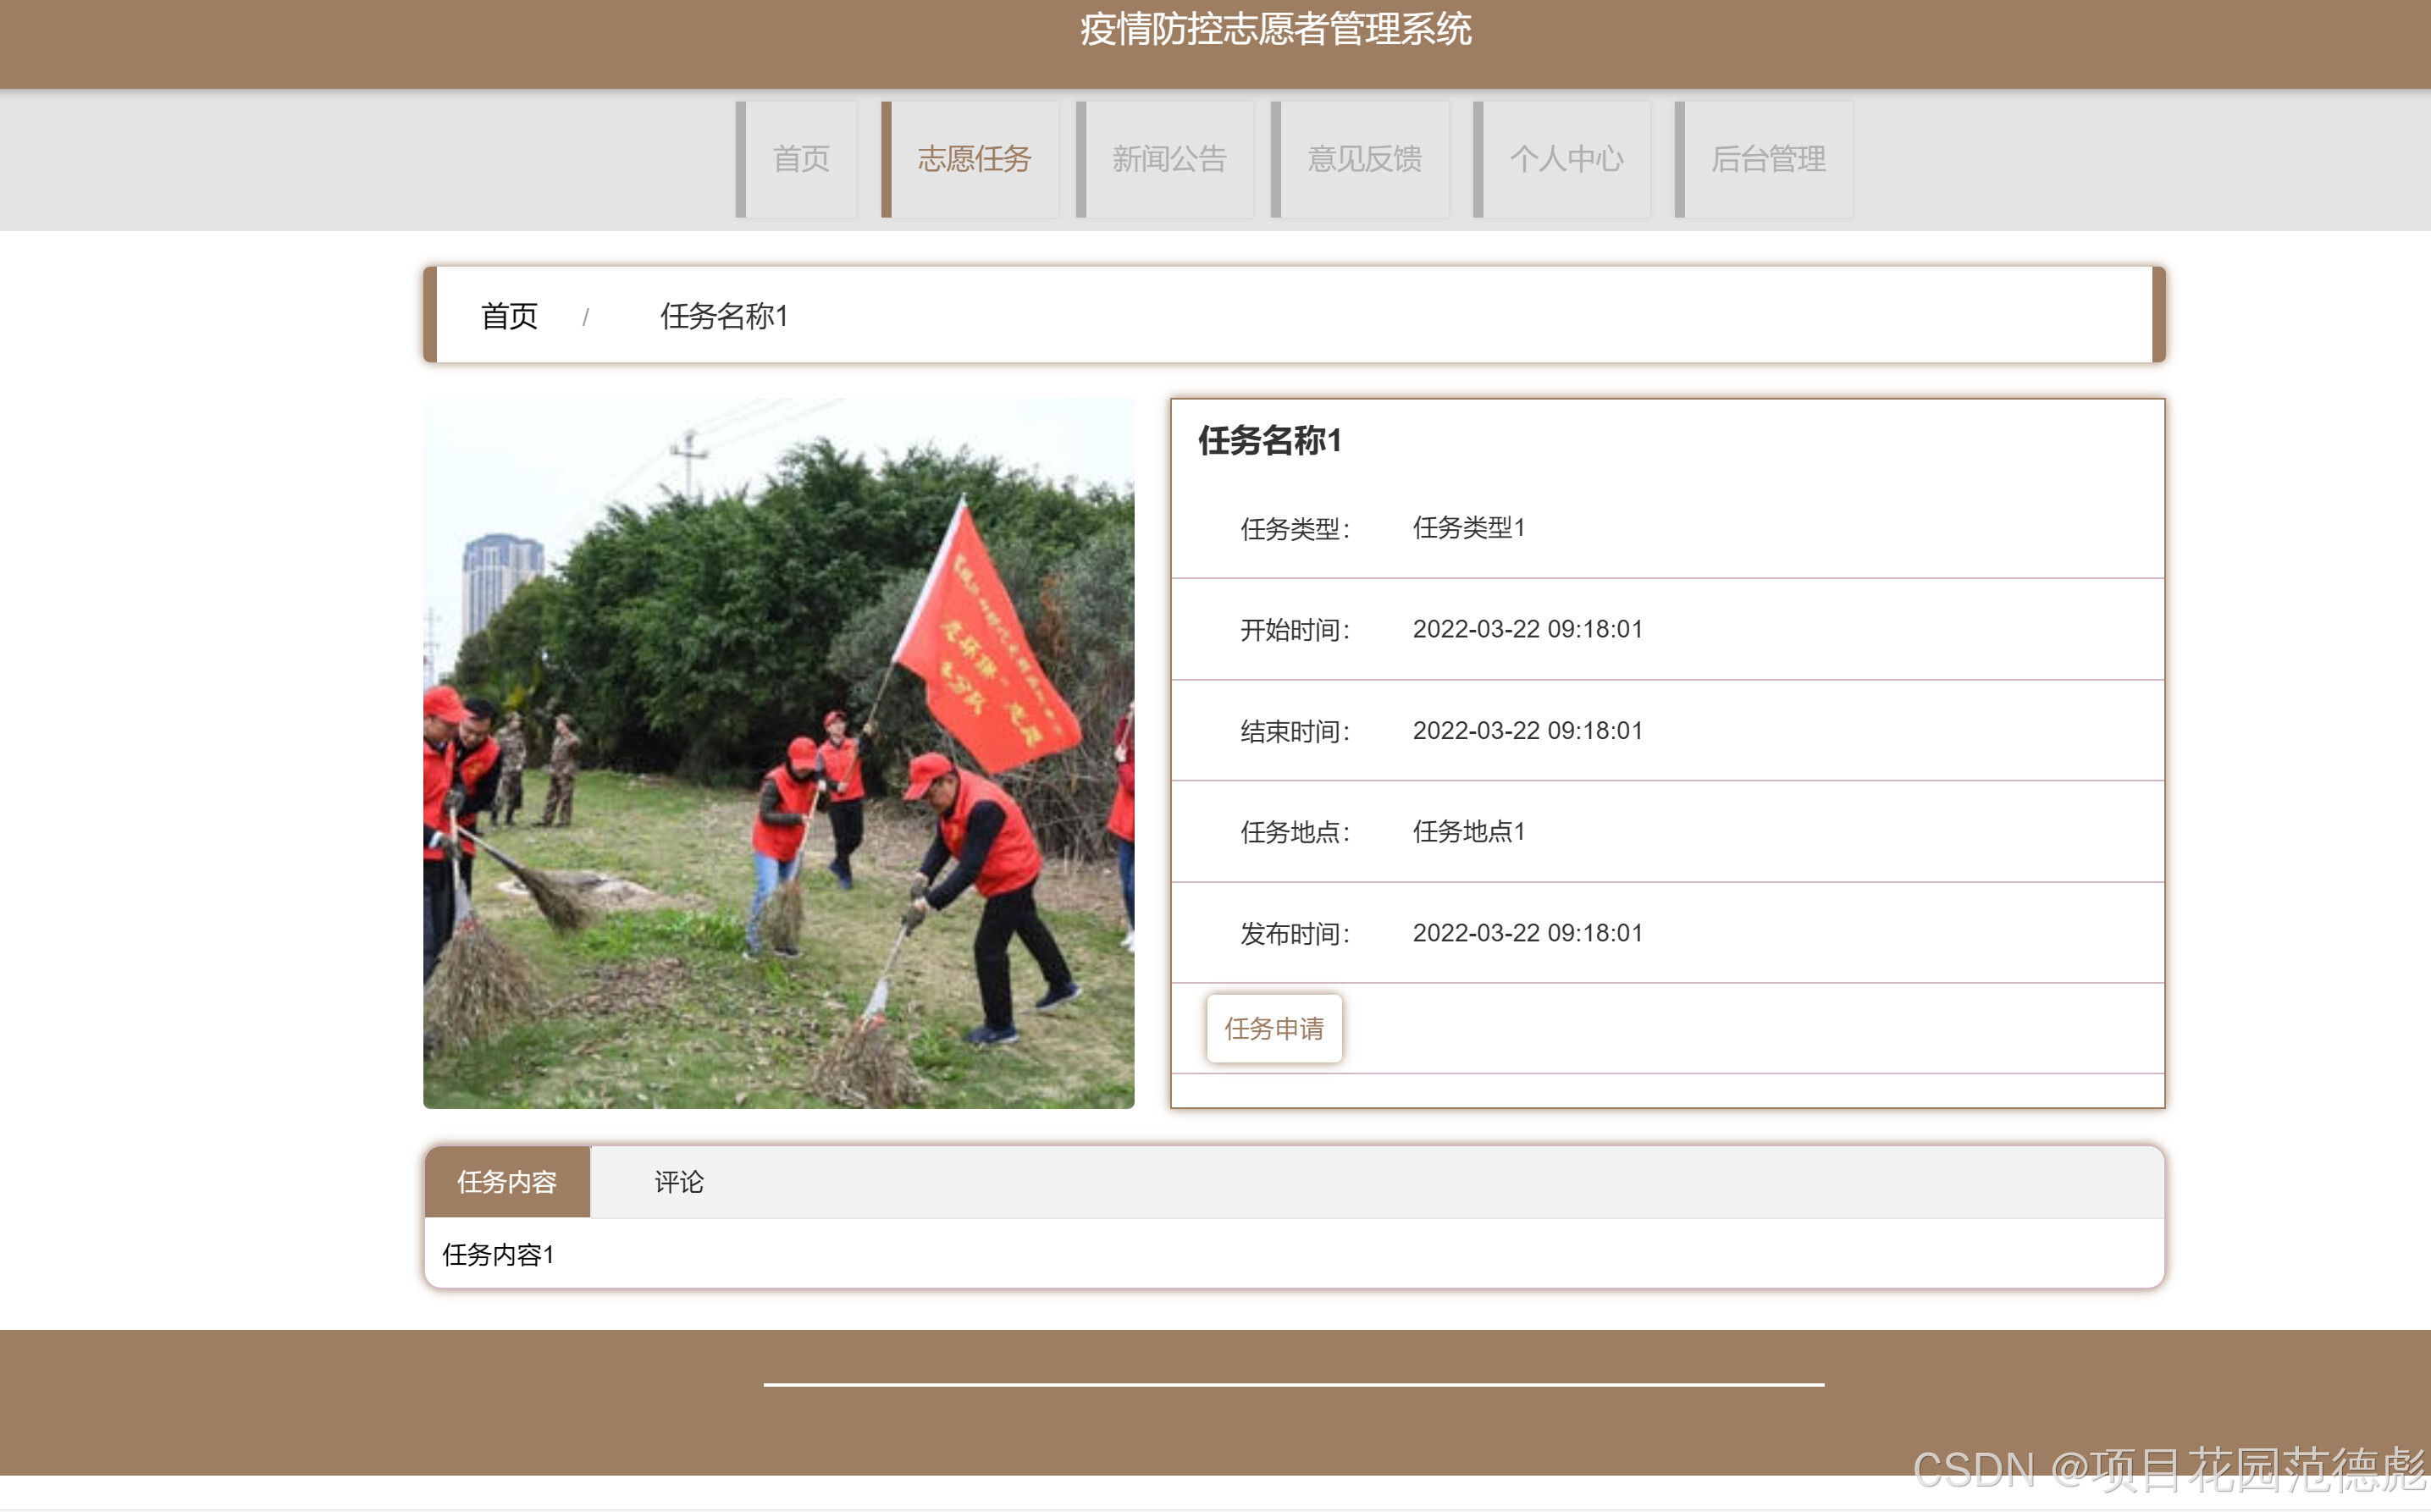Click the 发布时间 timestamp
Image resolution: width=2431 pixels, height=1512 pixels.
[x=1528, y=932]
